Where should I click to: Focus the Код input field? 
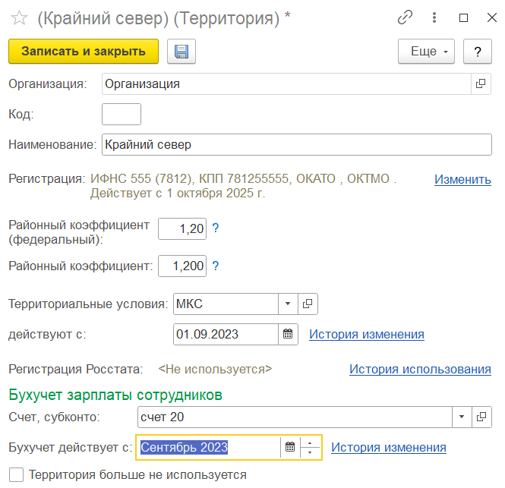pos(122,114)
